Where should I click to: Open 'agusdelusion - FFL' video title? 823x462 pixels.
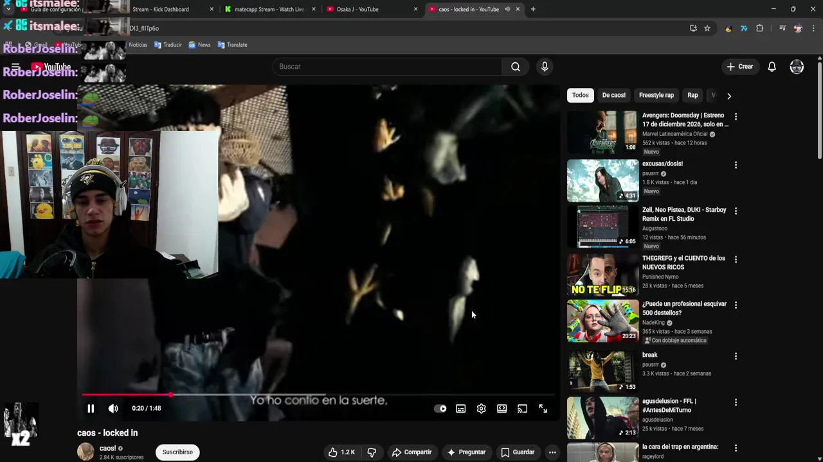669,406
